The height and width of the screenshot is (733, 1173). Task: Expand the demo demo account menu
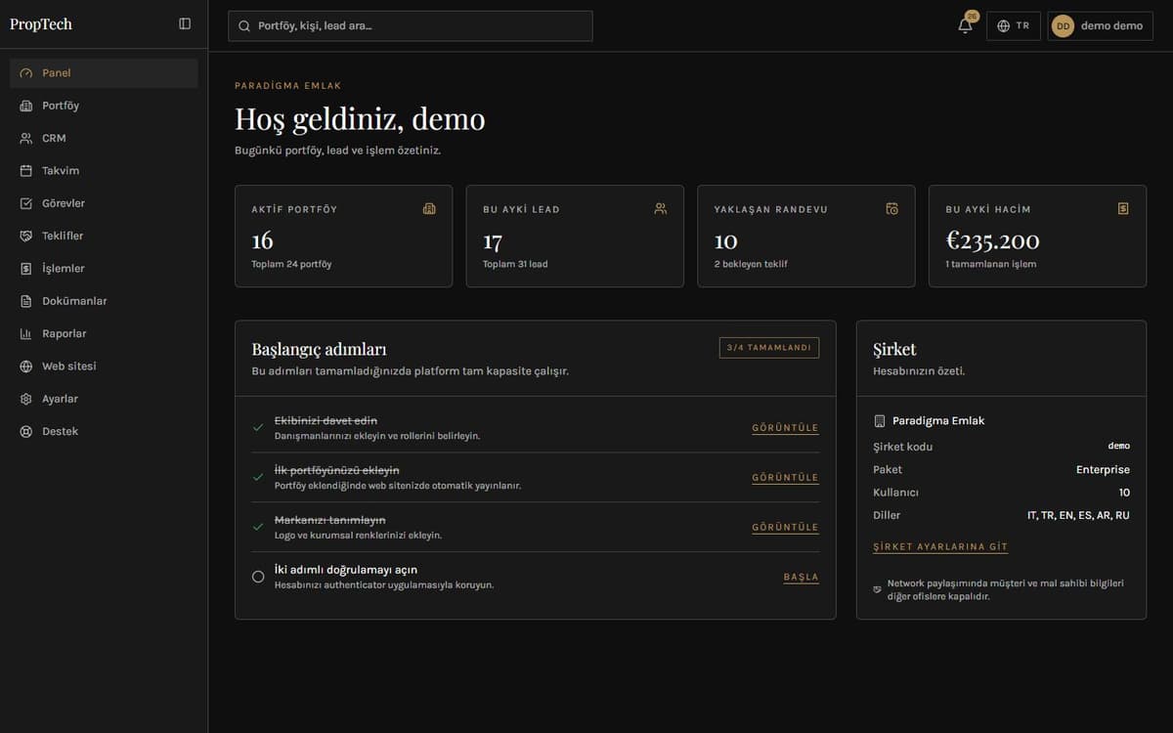coord(1101,26)
